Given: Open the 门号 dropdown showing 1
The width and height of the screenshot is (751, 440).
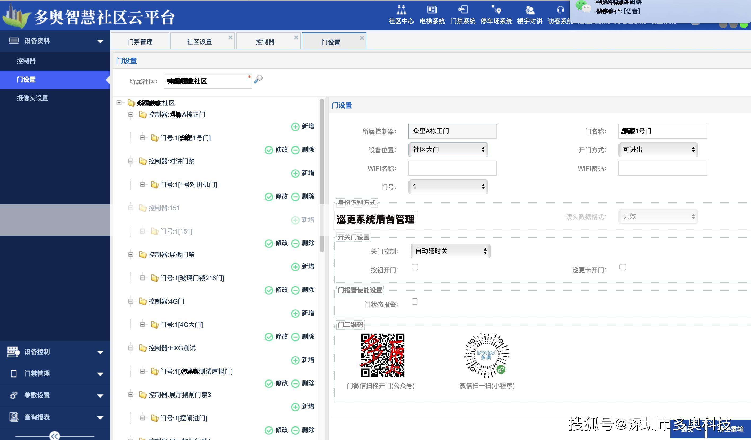Looking at the screenshot, I should [448, 187].
